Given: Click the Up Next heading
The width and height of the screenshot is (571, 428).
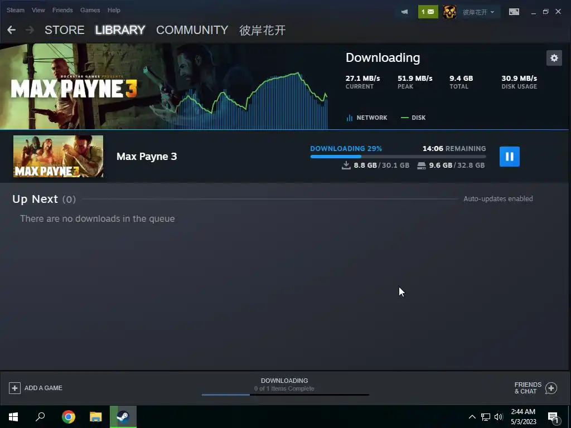Looking at the screenshot, I should pyautogui.click(x=35, y=199).
